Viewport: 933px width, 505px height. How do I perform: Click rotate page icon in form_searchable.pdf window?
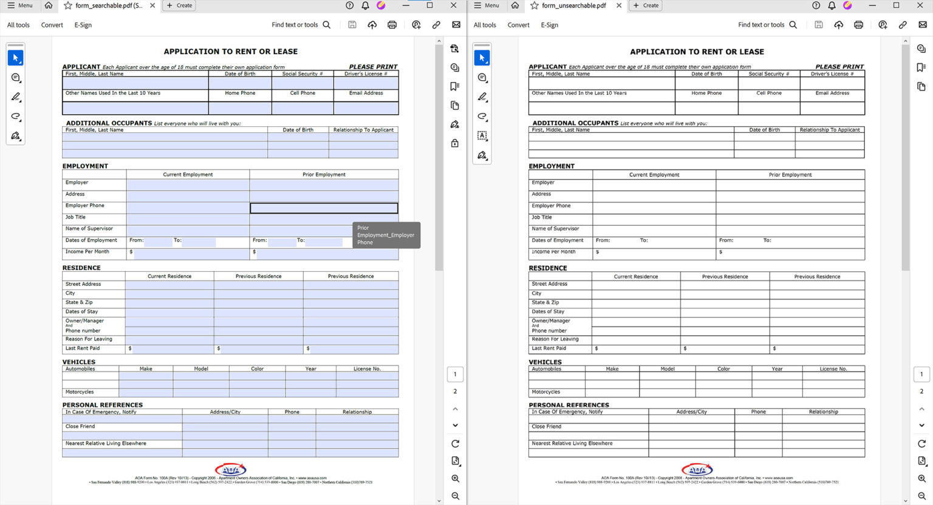[x=455, y=444]
